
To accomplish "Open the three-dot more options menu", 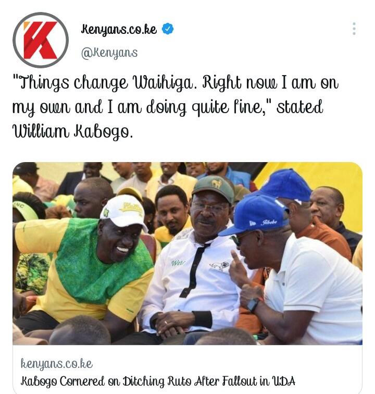I will pos(354,29).
